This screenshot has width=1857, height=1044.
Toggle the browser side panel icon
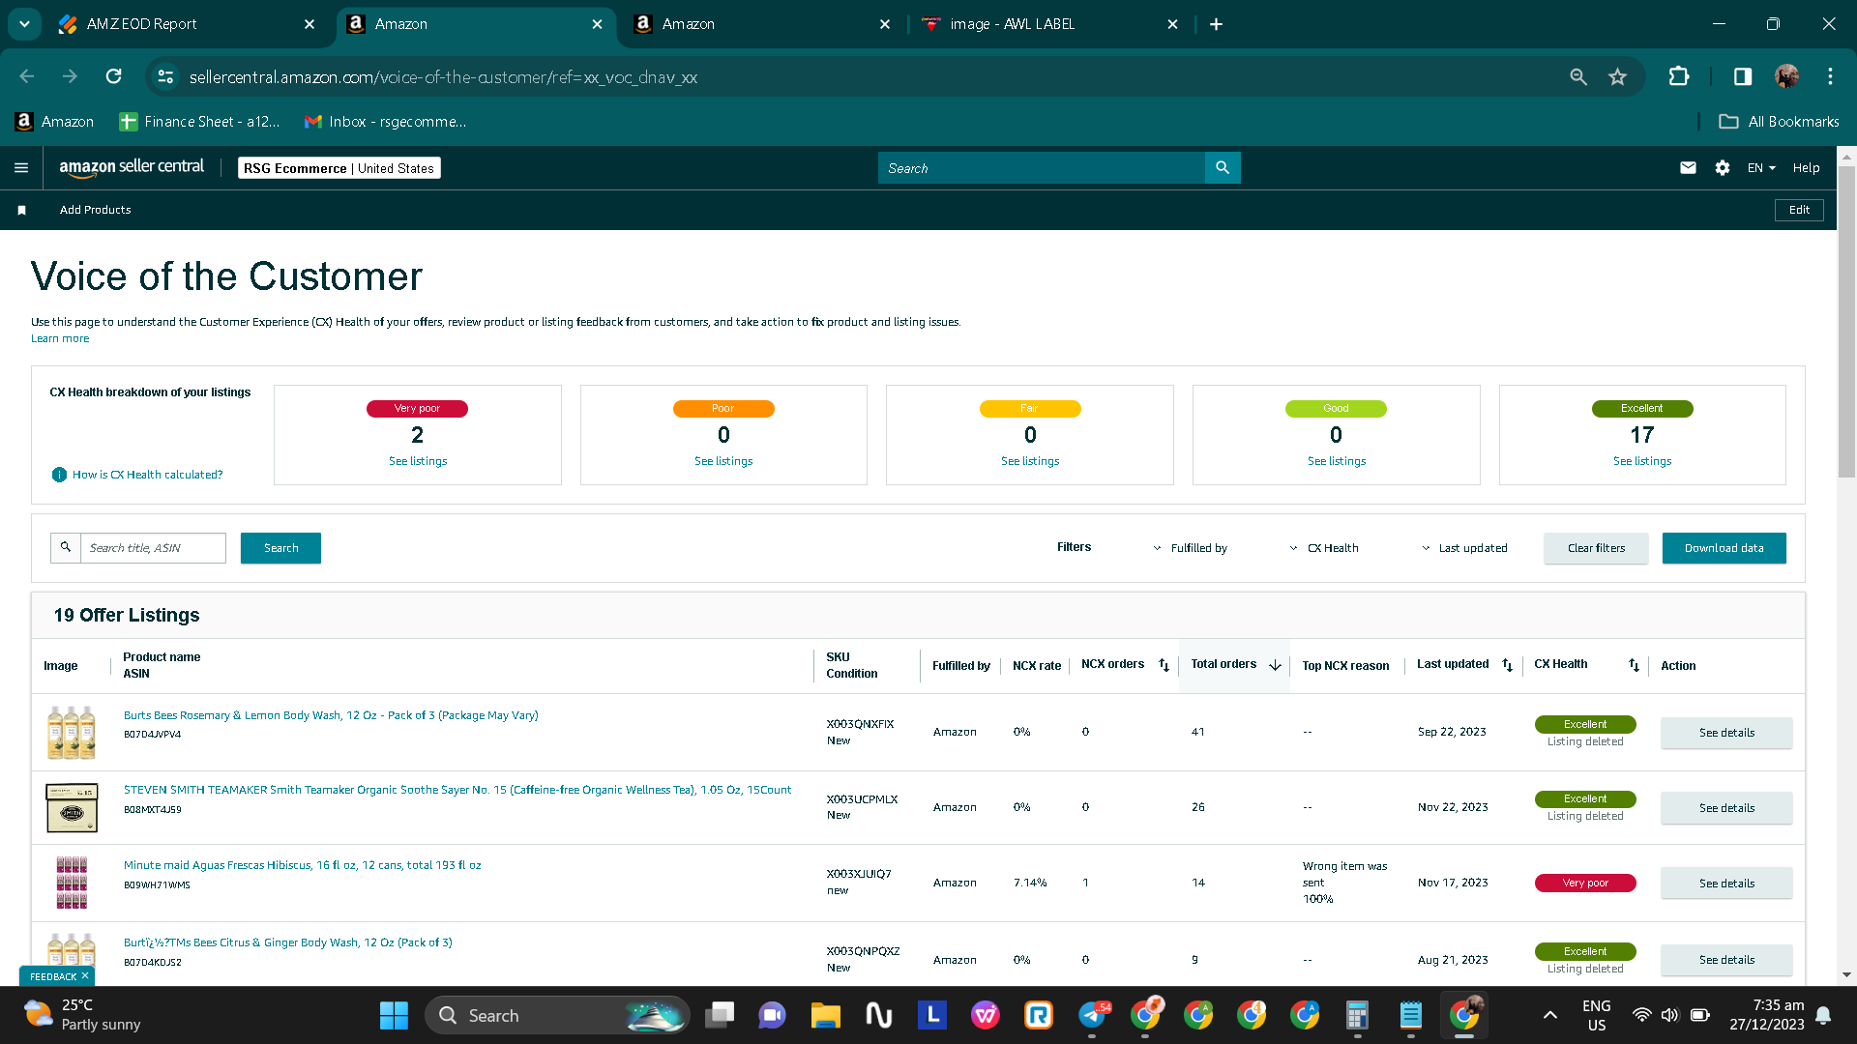(1743, 76)
